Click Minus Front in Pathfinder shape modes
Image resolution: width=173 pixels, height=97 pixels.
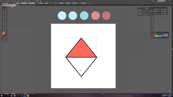[x=141, y=11]
